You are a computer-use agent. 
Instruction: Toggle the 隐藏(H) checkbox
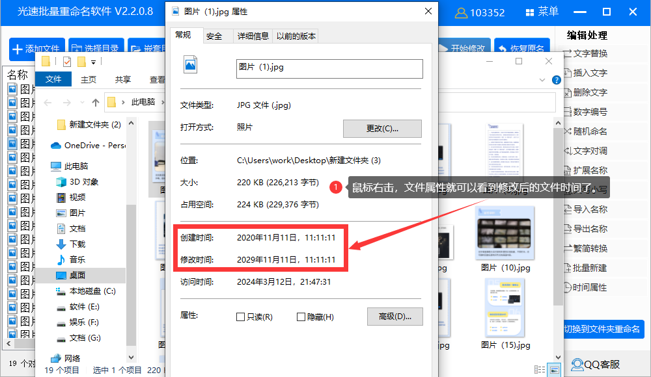[x=301, y=317]
